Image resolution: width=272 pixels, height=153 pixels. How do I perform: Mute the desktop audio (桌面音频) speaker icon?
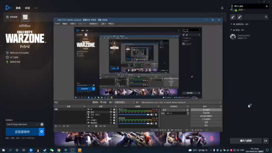(x=152, y=123)
